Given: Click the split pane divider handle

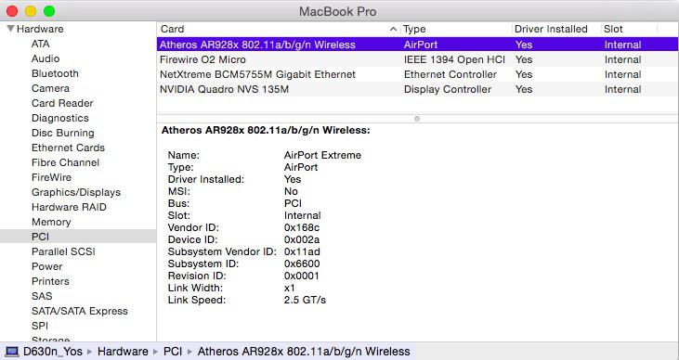Looking at the screenshot, I should coord(417,119).
